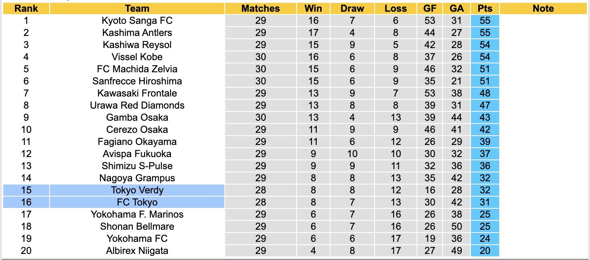Select the highlighted Tokyo Verdy row

point(137,190)
